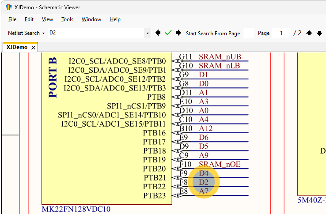The width and height of the screenshot is (326, 214).
Task: Open the Netlist Search type dropdown
Action: (27, 33)
